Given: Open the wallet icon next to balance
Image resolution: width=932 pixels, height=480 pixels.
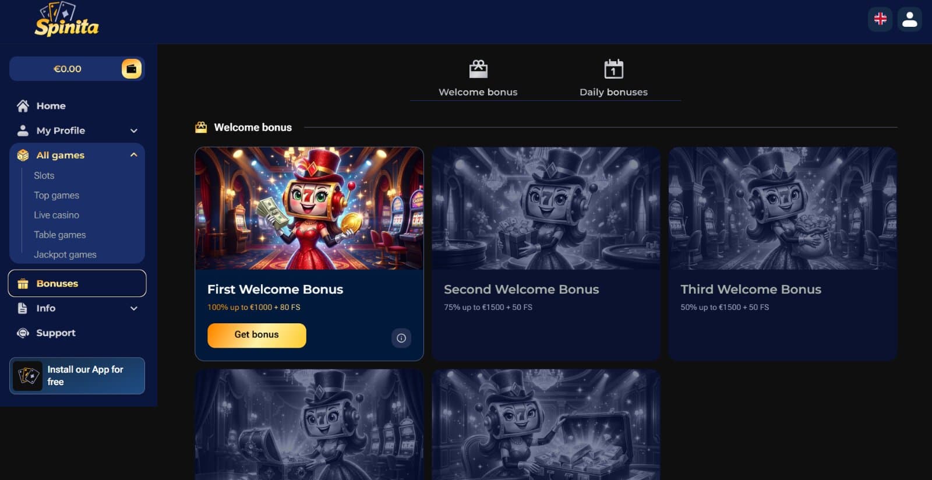Looking at the screenshot, I should click(132, 69).
